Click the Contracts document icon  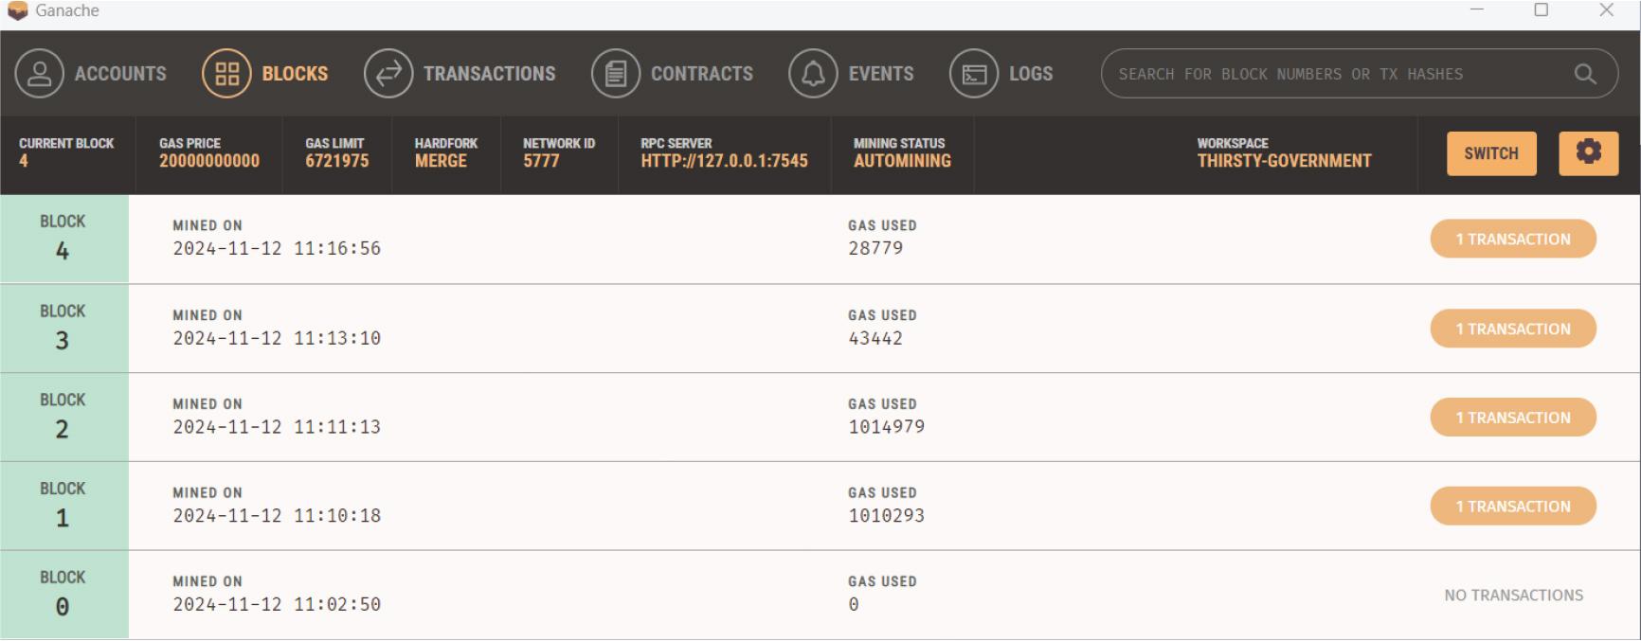(x=616, y=74)
